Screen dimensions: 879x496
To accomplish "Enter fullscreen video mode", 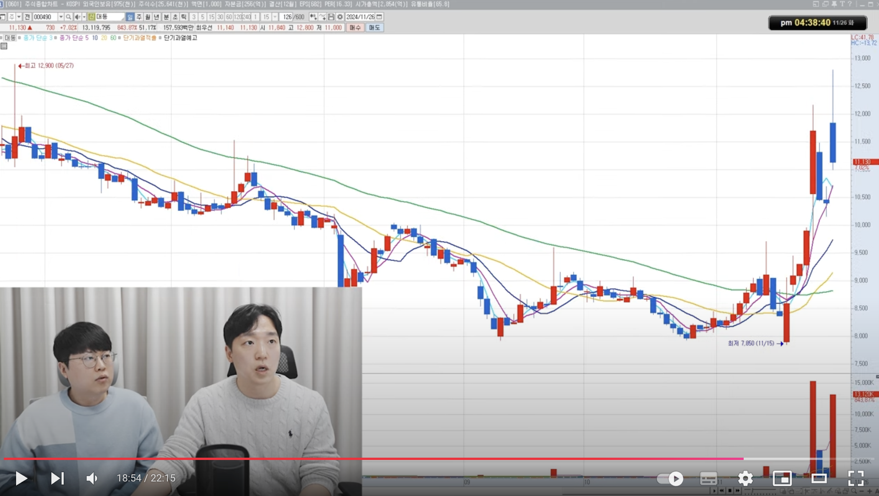I will click(856, 478).
